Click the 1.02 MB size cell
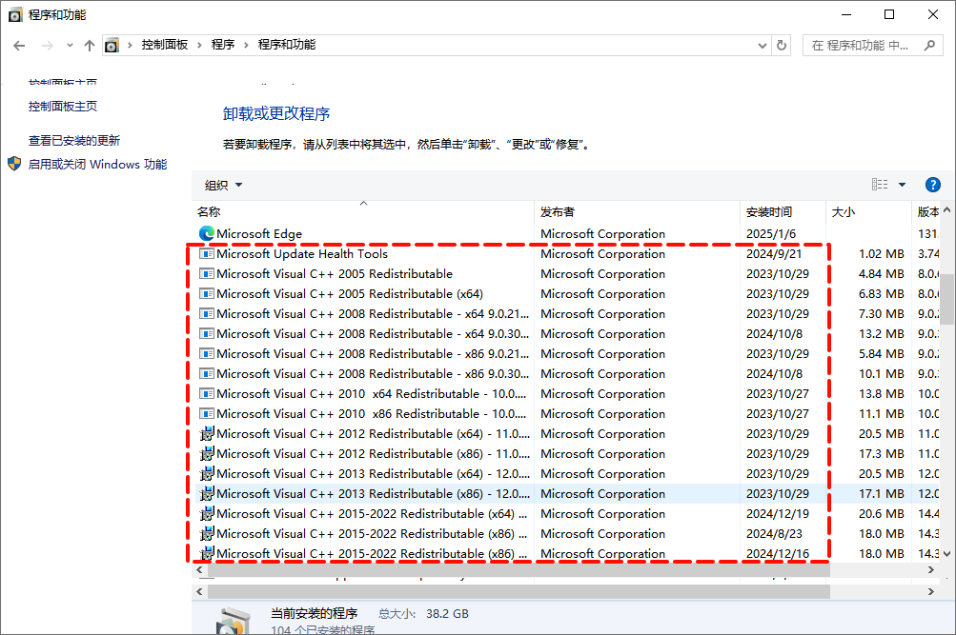 click(881, 253)
